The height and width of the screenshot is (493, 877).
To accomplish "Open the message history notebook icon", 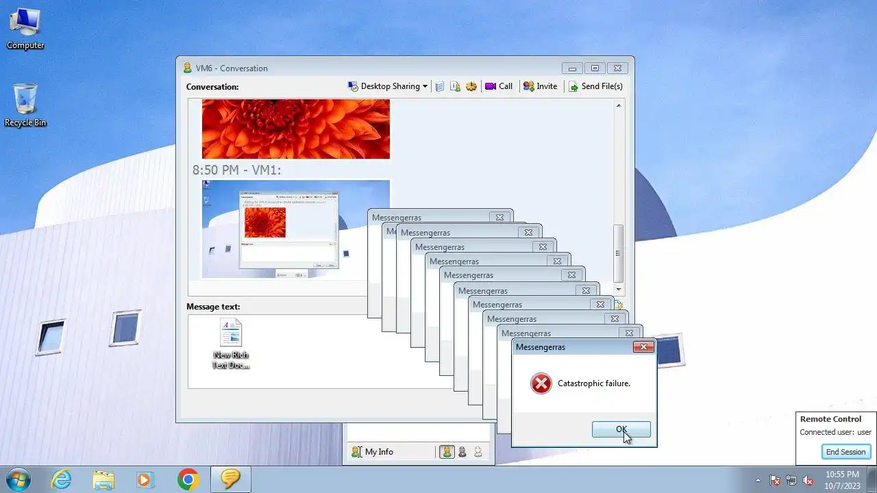I will tap(440, 86).
